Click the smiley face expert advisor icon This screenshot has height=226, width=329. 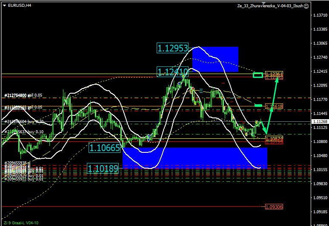[306, 6]
